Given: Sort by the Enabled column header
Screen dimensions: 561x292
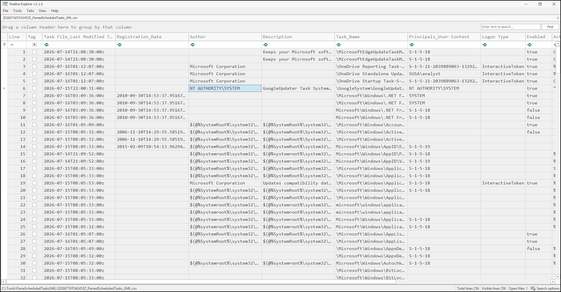Looking at the screenshot, I should coord(539,37).
